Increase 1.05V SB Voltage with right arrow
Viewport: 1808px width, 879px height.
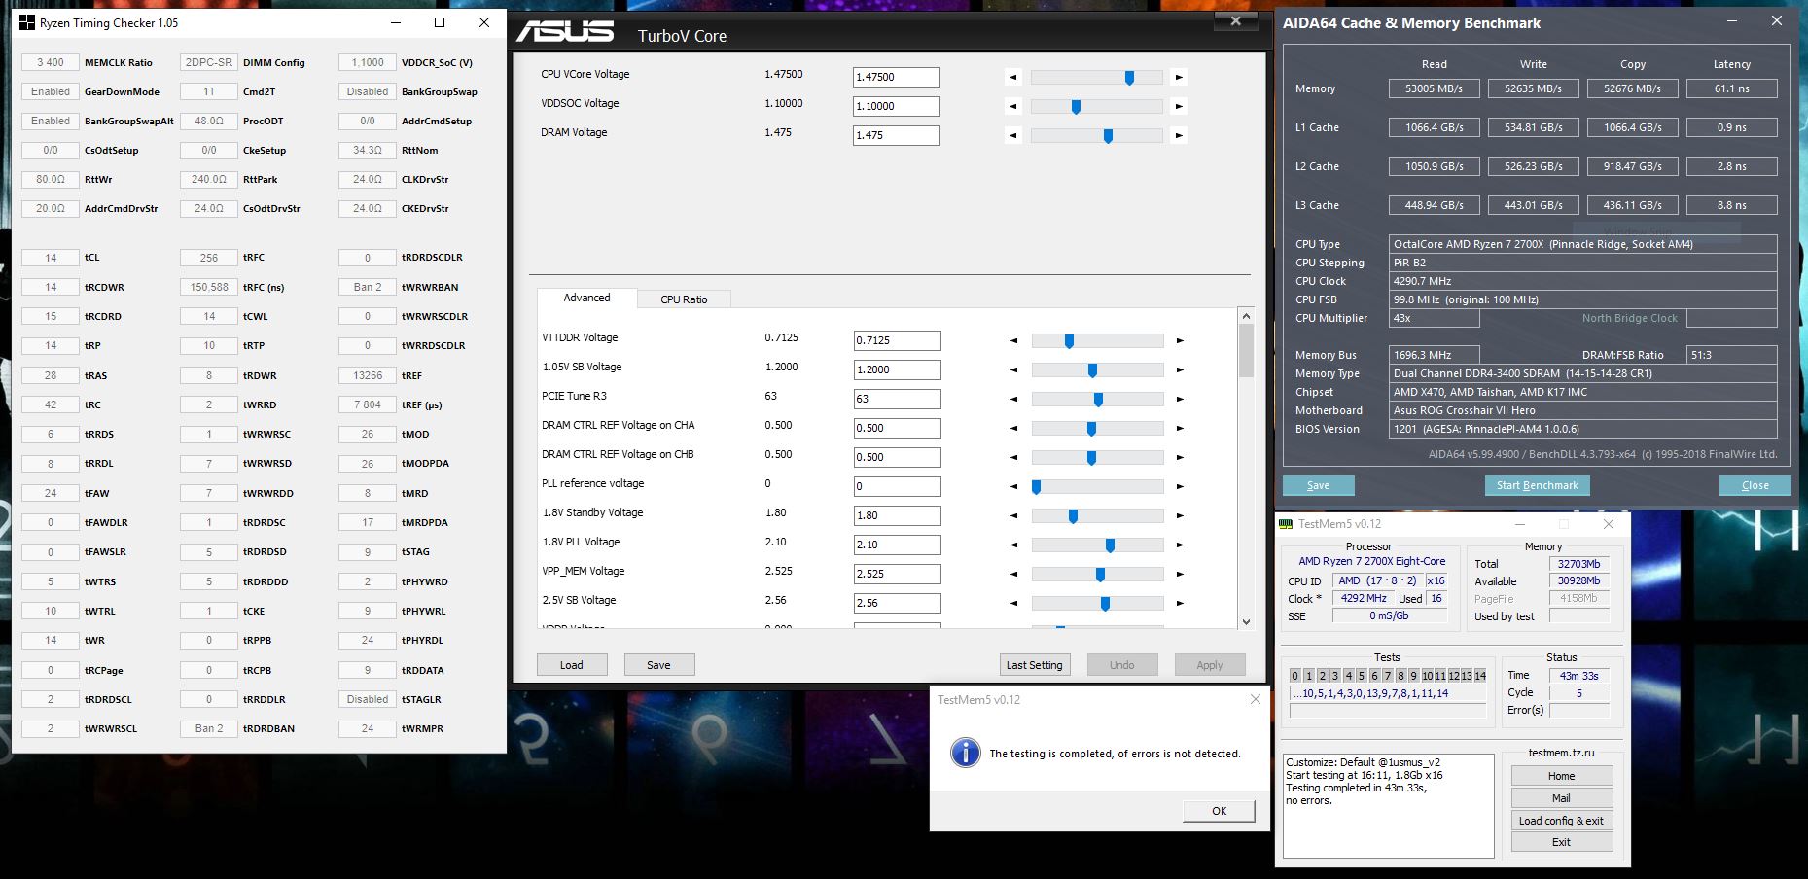1180,369
